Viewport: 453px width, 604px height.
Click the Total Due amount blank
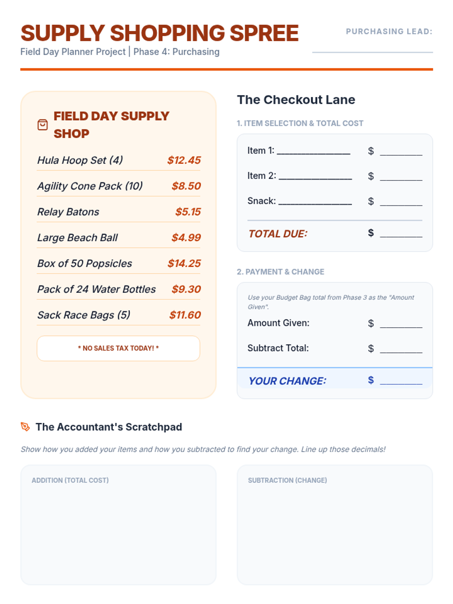(401, 233)
